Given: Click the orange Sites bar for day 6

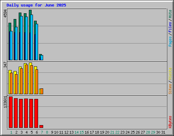Looking at the screenshot, I should point(37,82).
